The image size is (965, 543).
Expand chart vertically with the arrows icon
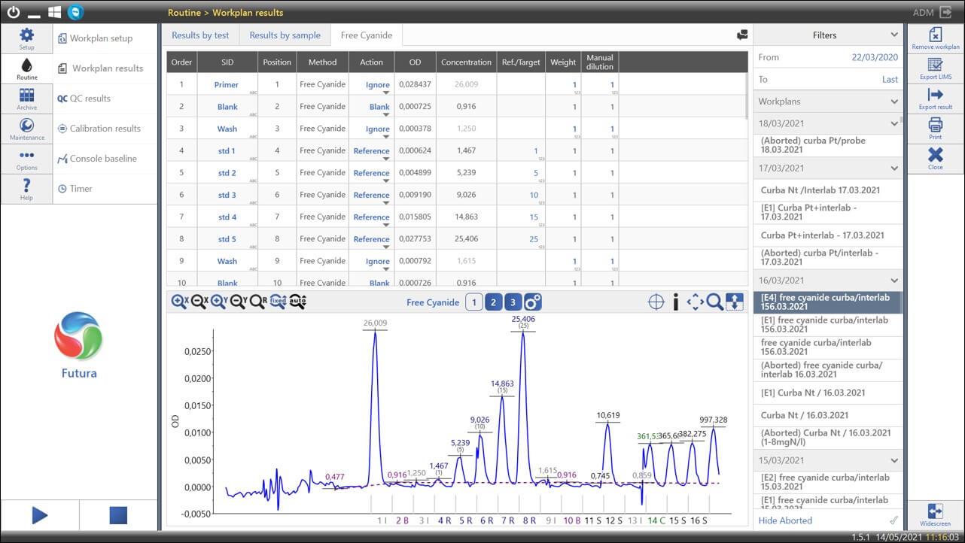[x=735, y=302]
